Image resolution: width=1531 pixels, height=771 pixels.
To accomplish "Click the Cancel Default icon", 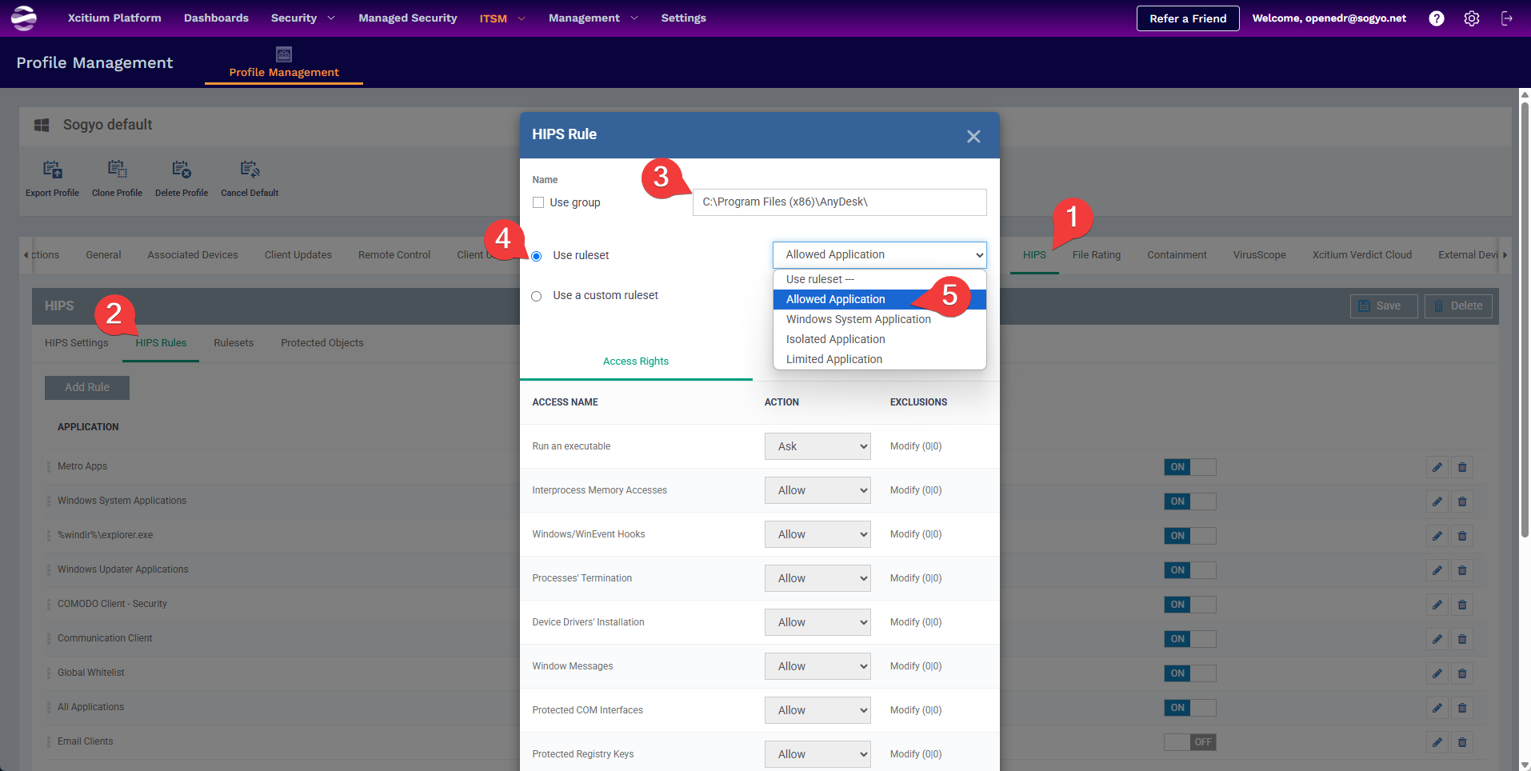I will coord(250,170).
